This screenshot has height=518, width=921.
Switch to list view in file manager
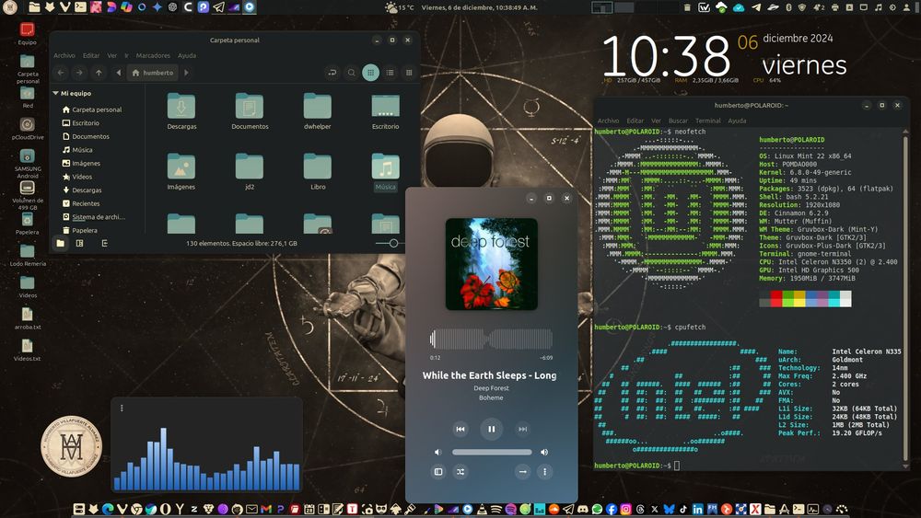tap(390, 73)
